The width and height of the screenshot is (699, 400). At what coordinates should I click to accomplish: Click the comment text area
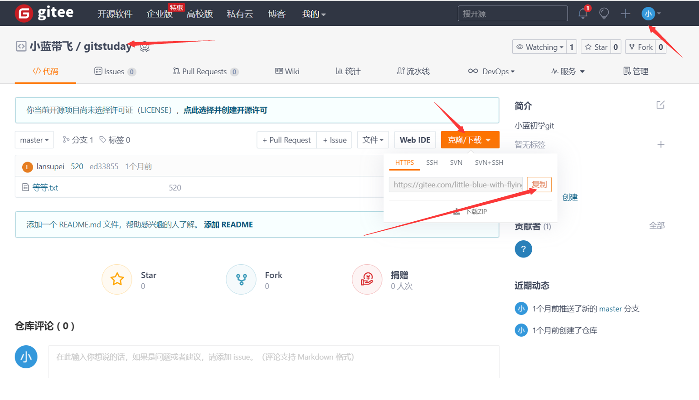[274, 362]
